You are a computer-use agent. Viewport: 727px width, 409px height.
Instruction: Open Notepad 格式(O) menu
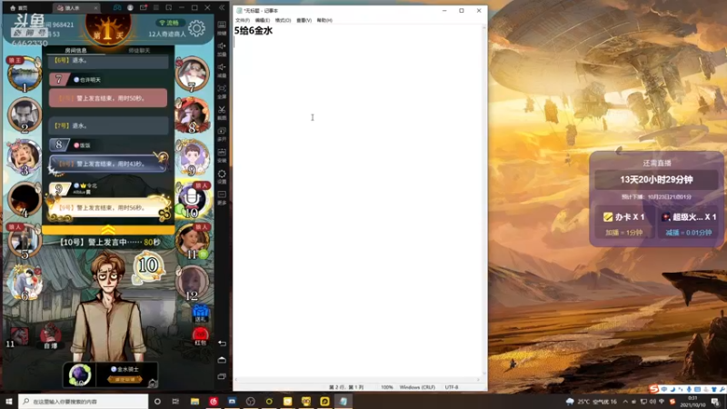coord(283,20)
